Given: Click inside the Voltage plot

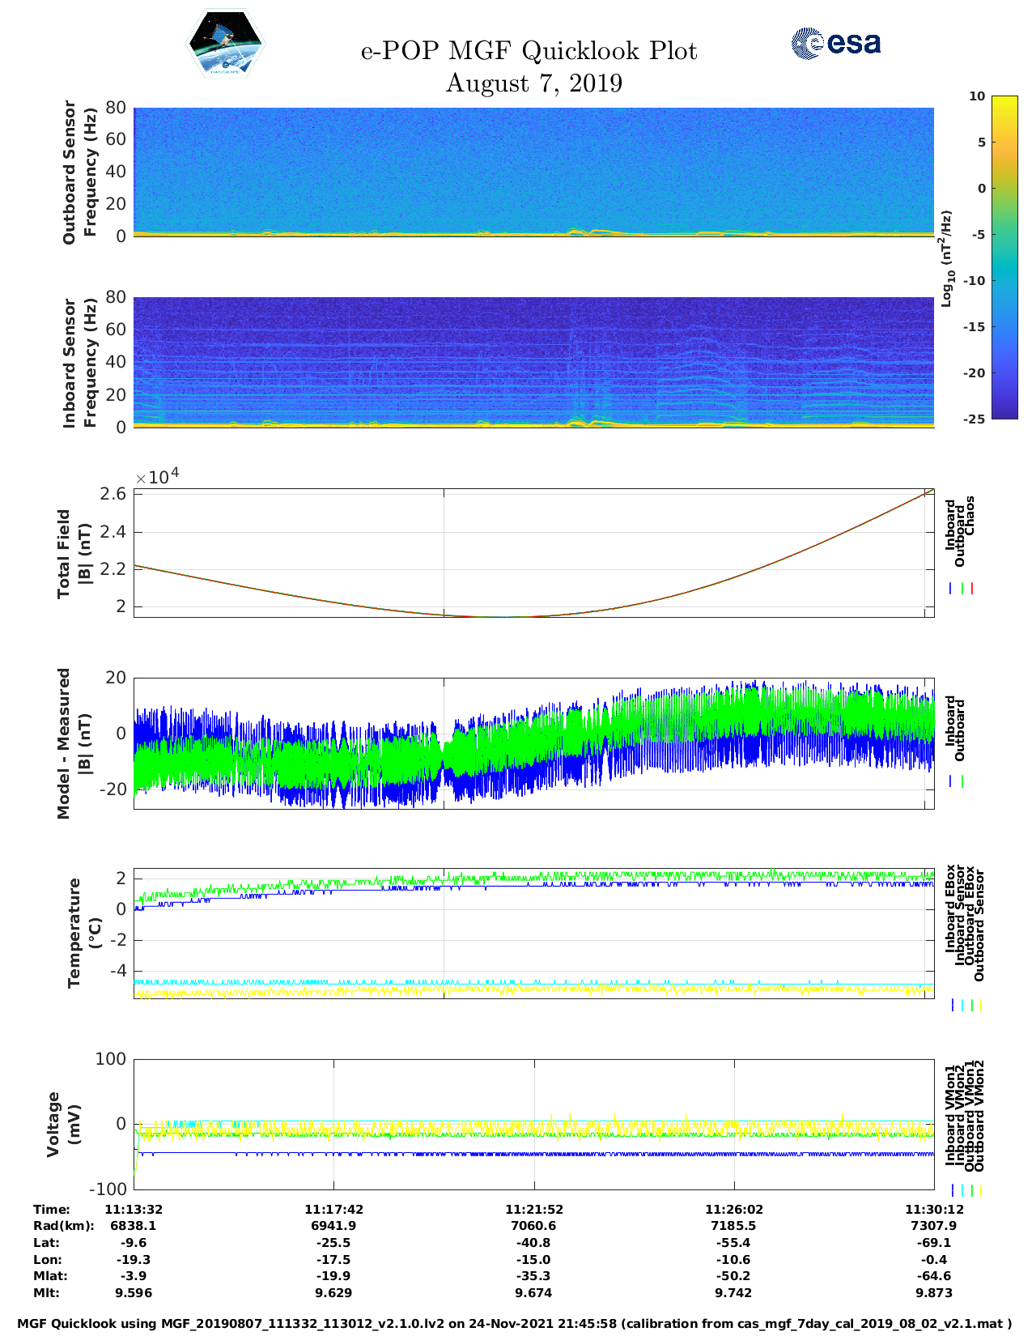Looking at the screenshot, I should (533, 1124).
